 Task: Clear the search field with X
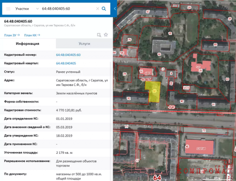pyautogui.click(x=97, y=8)
